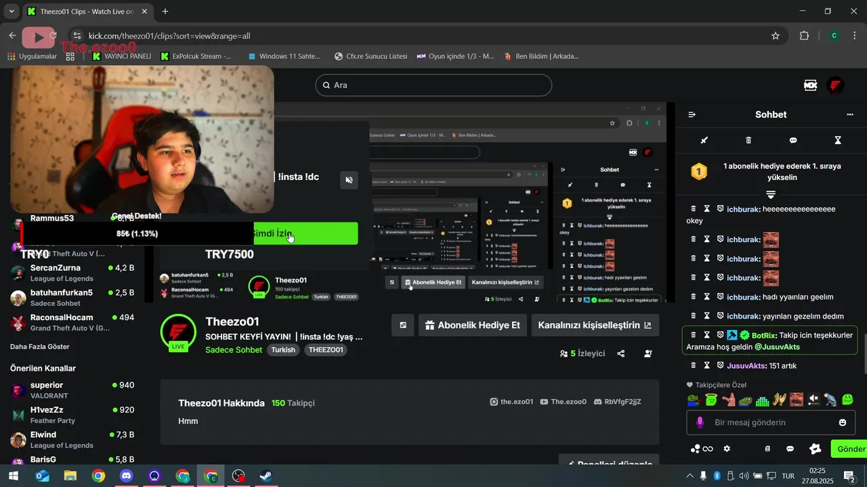Open Steam from the taskbar
Screen dimensions: 867x487
coord(265,476)
